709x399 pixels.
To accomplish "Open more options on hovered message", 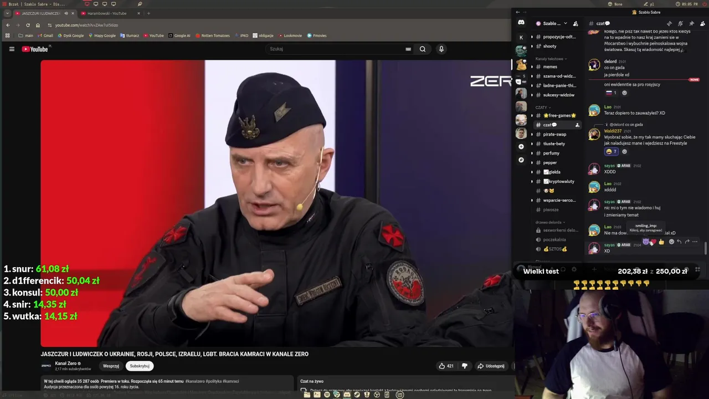I will (x=695, y=242).
